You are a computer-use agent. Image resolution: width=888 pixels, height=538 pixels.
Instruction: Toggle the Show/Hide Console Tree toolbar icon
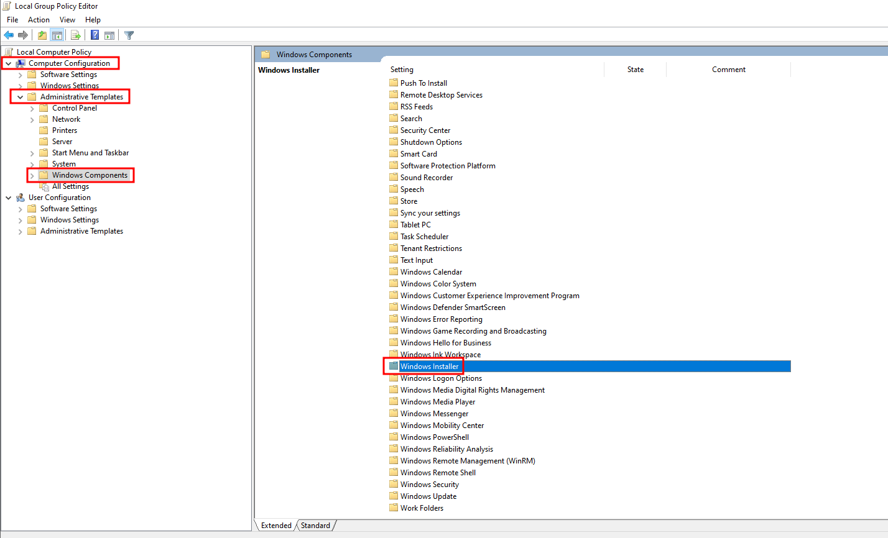click(57, 35)
